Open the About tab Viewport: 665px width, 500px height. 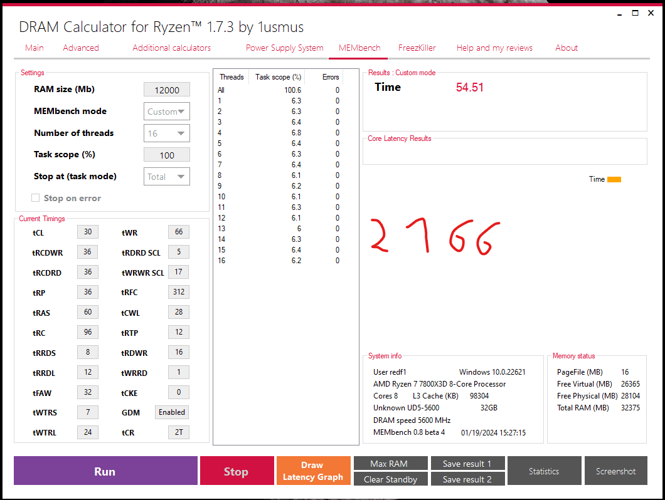[x=566, y=48]
